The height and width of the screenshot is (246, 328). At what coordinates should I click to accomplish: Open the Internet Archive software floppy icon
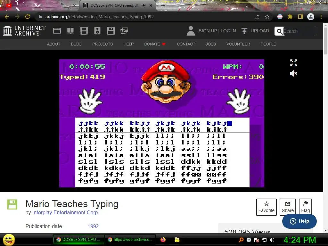coord(111,31)
